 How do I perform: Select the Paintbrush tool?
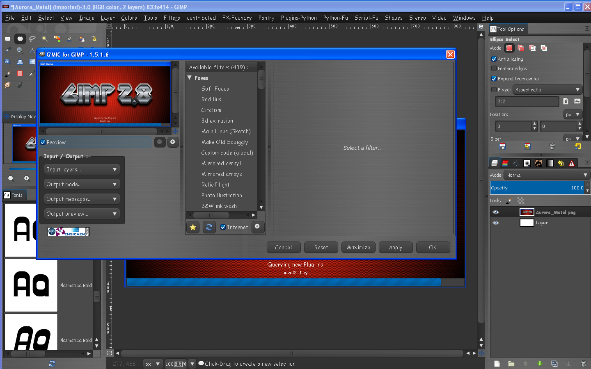coord(7,73)
